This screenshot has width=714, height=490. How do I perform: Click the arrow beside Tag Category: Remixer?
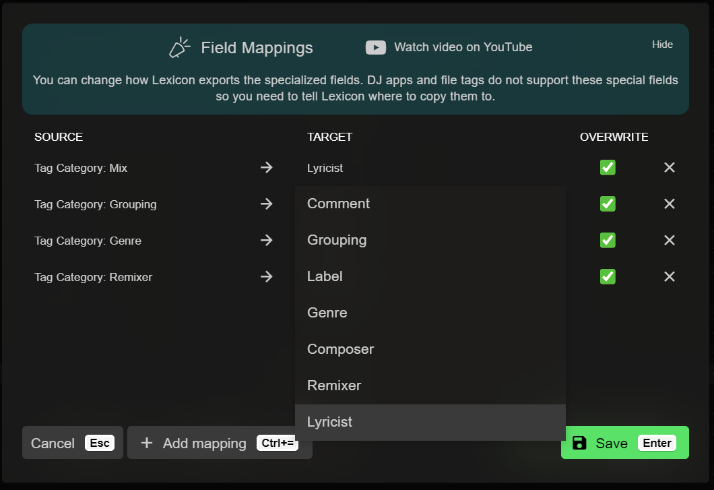[267, 277]
